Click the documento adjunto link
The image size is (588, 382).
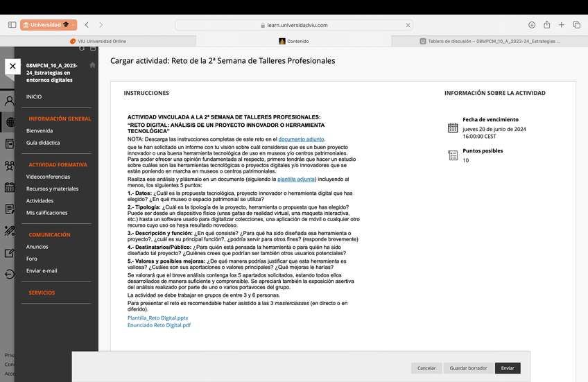click(301, 139)
